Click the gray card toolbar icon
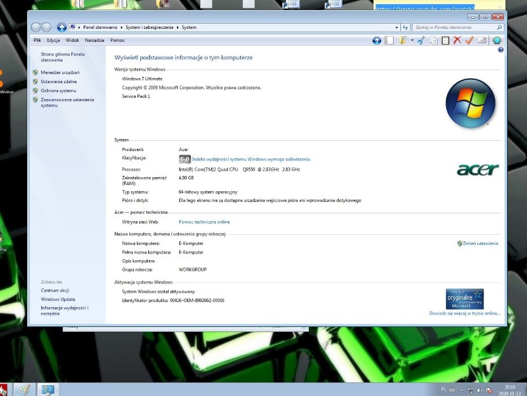 [x=482, y=40]
